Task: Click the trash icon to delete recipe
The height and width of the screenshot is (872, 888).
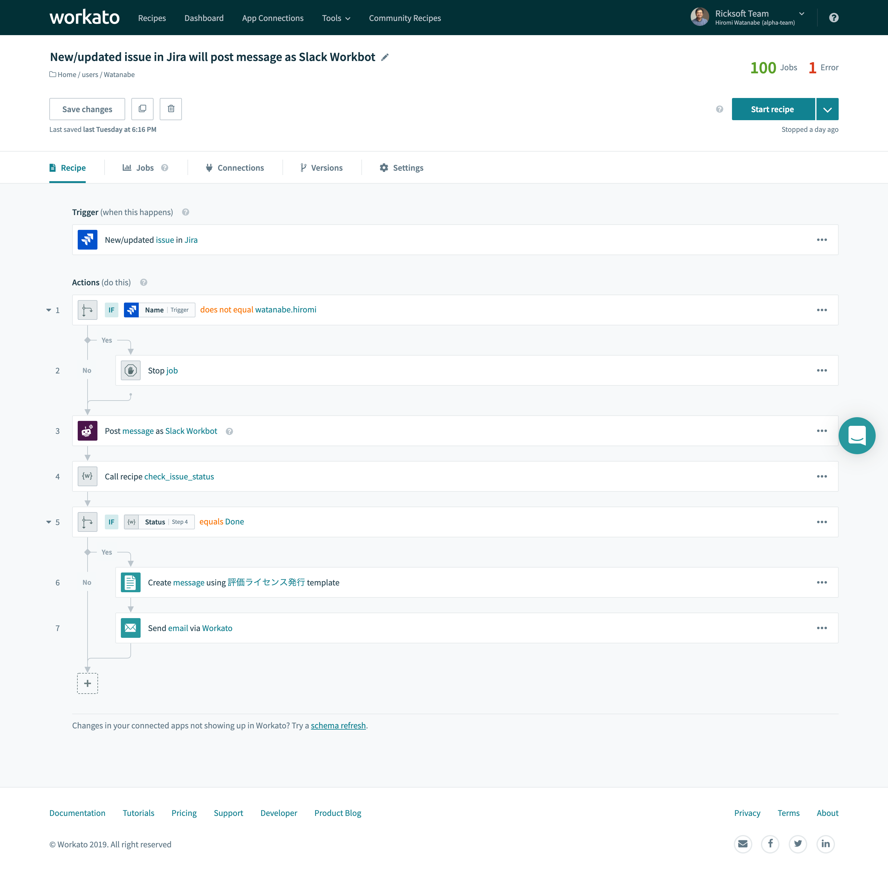Action: coord(171,109)
